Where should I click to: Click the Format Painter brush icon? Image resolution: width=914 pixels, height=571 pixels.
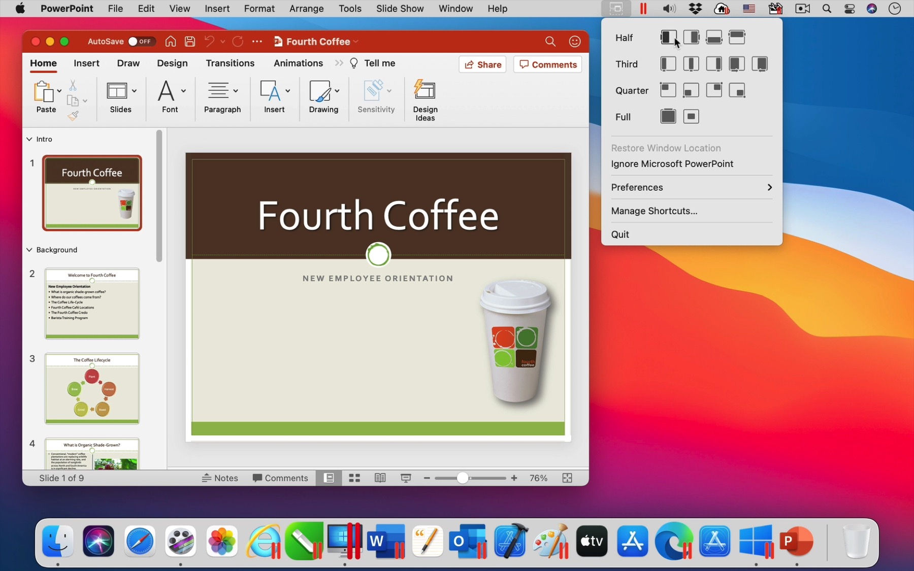coord(73,116)
